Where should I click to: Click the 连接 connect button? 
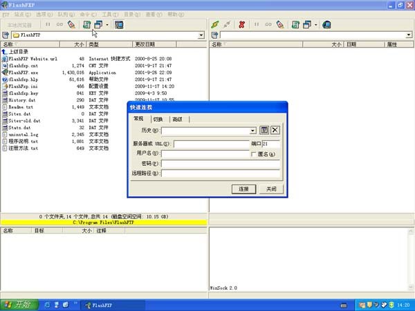pyautogui.click(x=243, y=189)
